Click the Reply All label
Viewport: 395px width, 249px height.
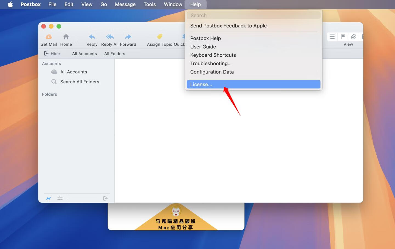pyautogui.click(x=110, y=44)
